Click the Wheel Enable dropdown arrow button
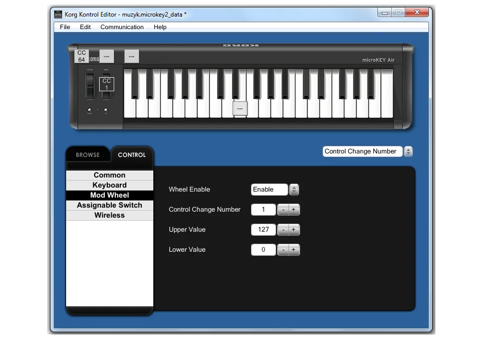 (294, 190)
